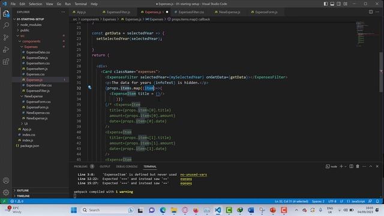
Task: Open the Selection menu
Action: [x=35, y=4]
